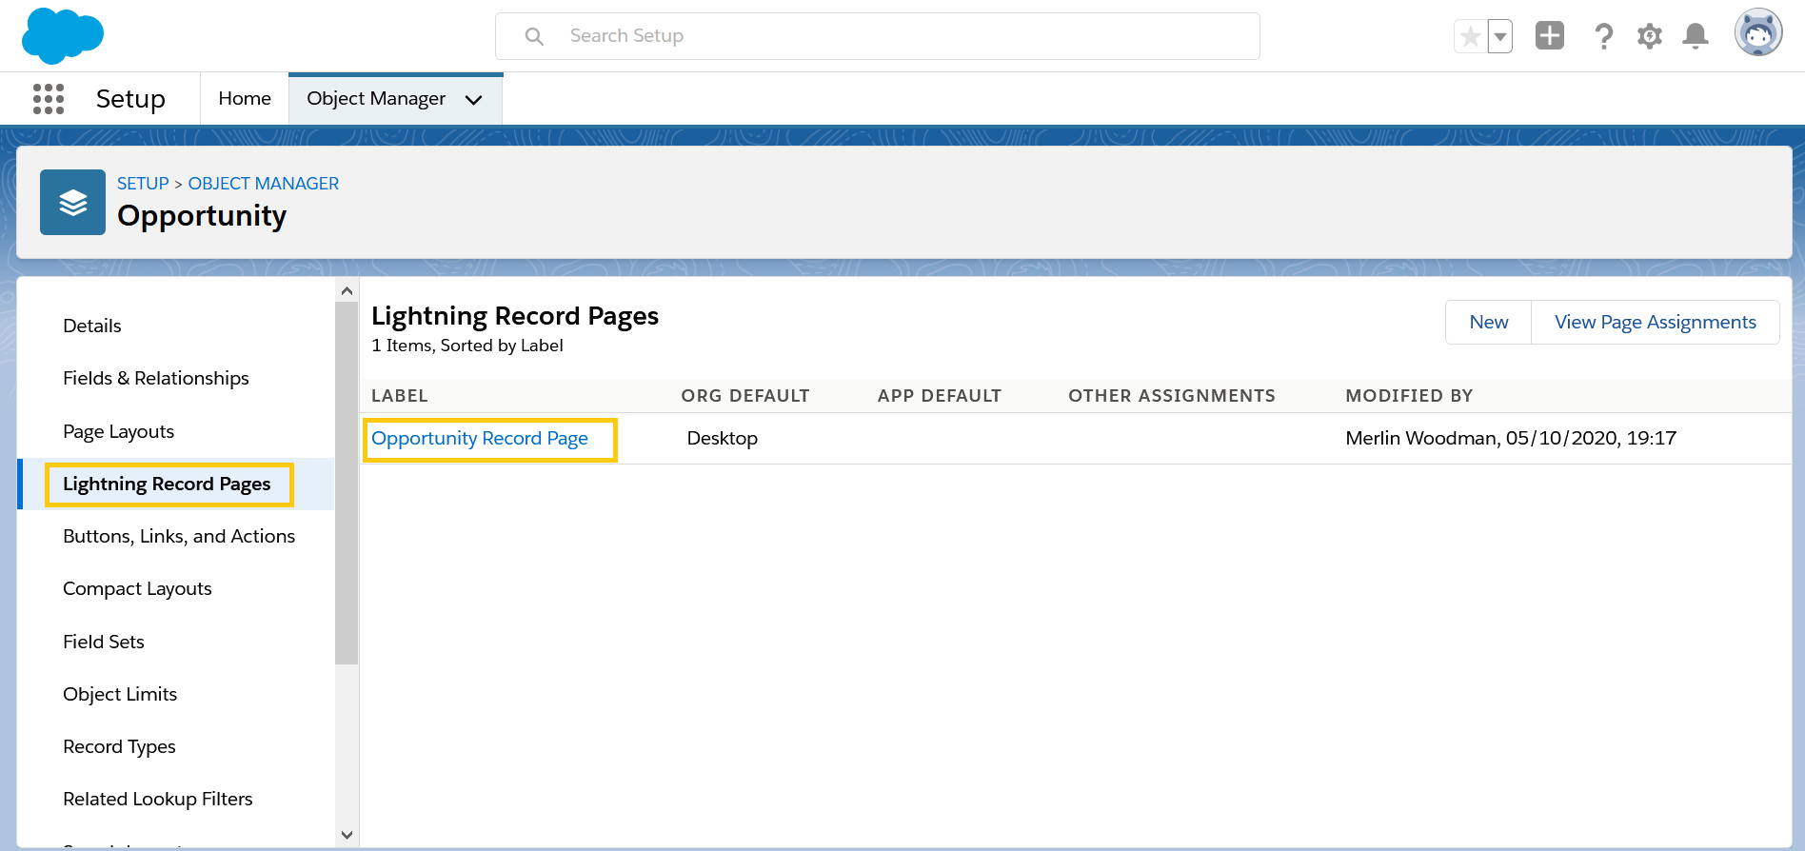This screenshot has height=851, width=1805.
Task: Click the Salesforce cloud logo
Action: pyautogui.click(x=62, y=35)
